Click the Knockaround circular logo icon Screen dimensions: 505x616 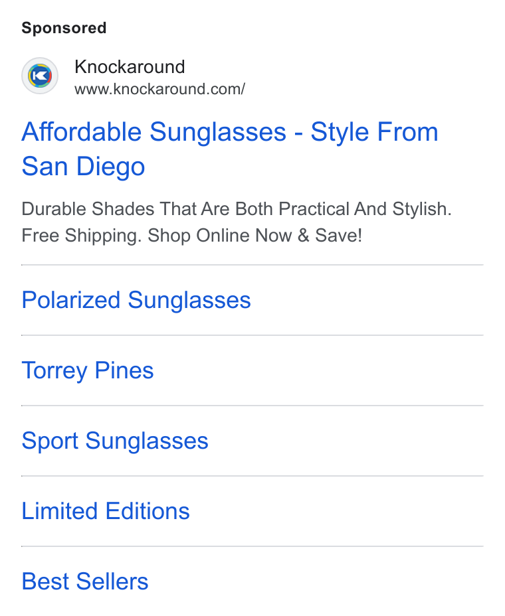tap(40, 76)
